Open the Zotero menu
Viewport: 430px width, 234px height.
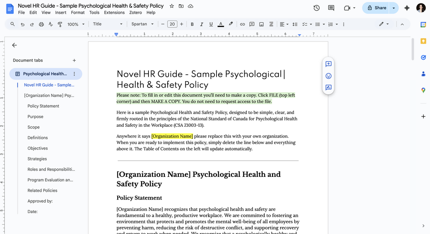pos(136,12)
